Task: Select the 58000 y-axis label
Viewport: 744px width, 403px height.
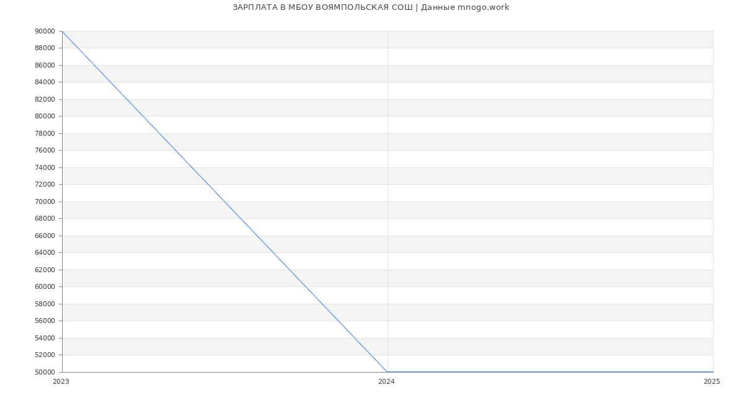Action: pos(45,304)
